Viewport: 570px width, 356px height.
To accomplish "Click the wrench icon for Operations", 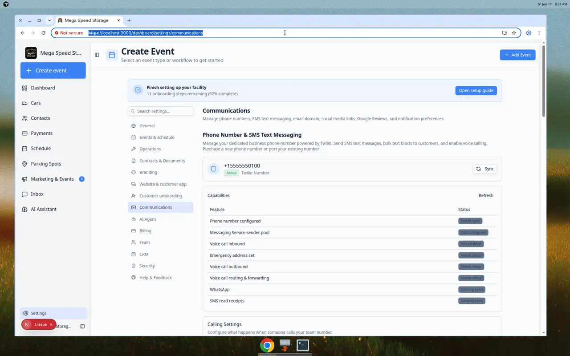I will click(x=134, y=149).
